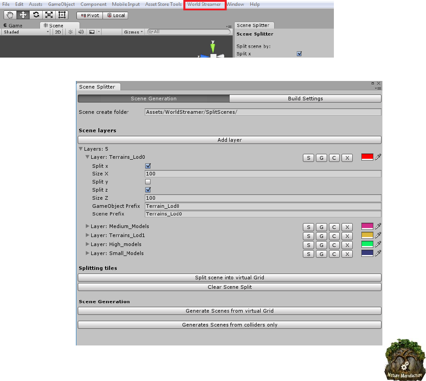Viewport: 426px width, 381px height.
Task: Click Clear Scene Split button
Action: pos(230,287)
